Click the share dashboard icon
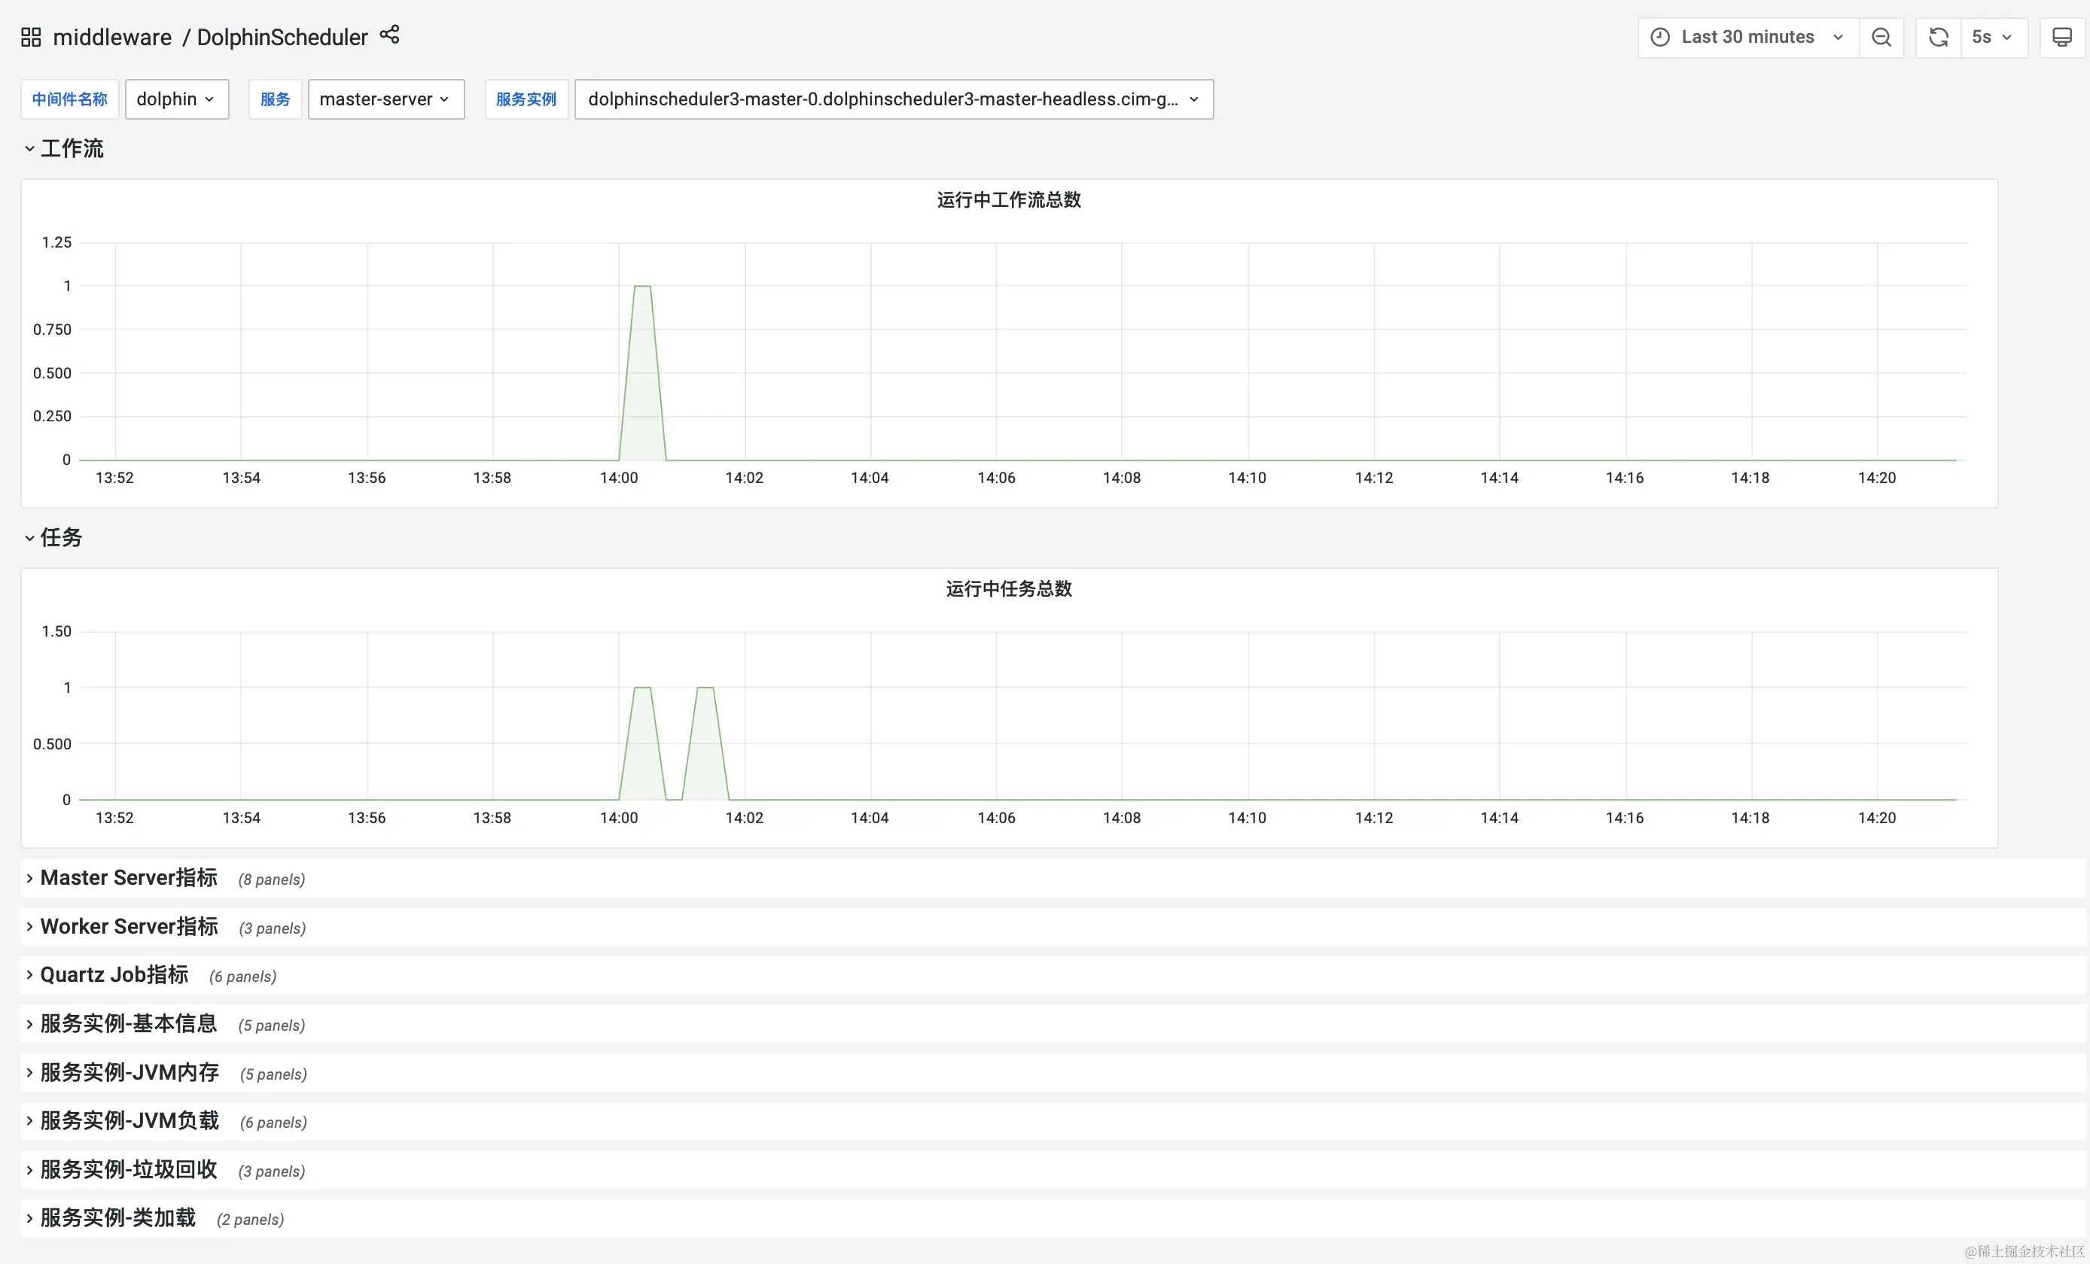The image size is (2090, 1264). pyautogui.click(x=389, y=35)
